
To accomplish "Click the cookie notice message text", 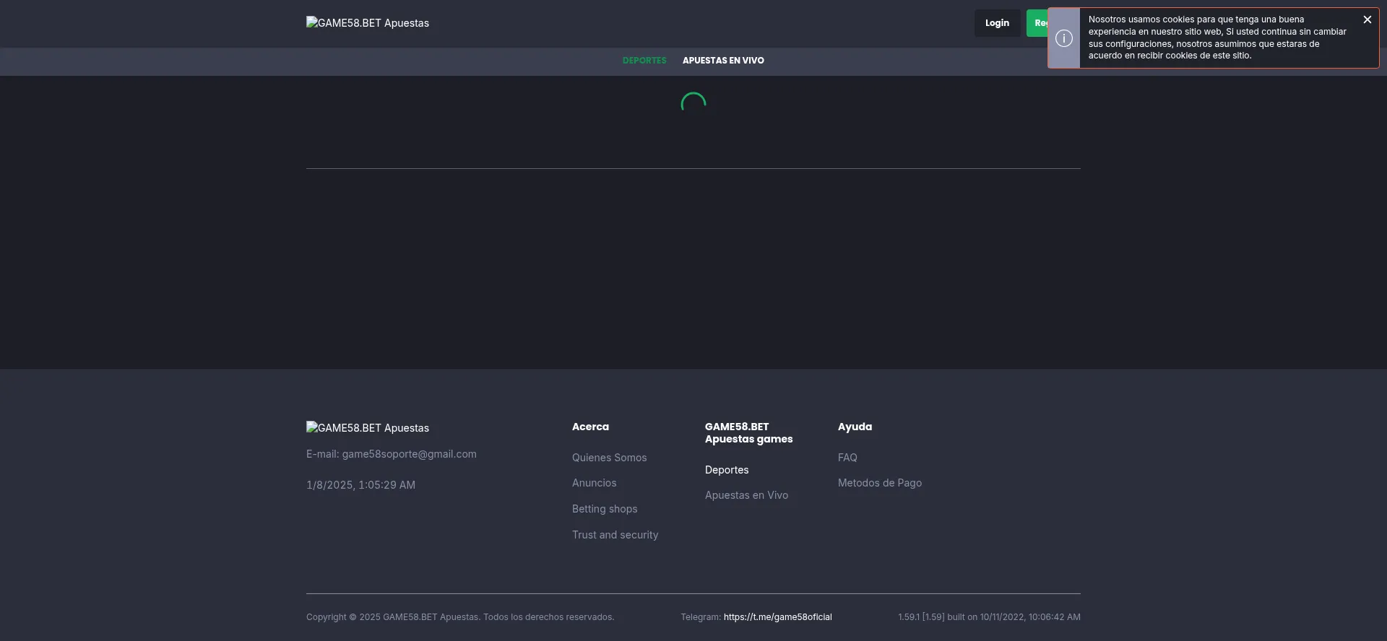I will tap(1217, 38).
